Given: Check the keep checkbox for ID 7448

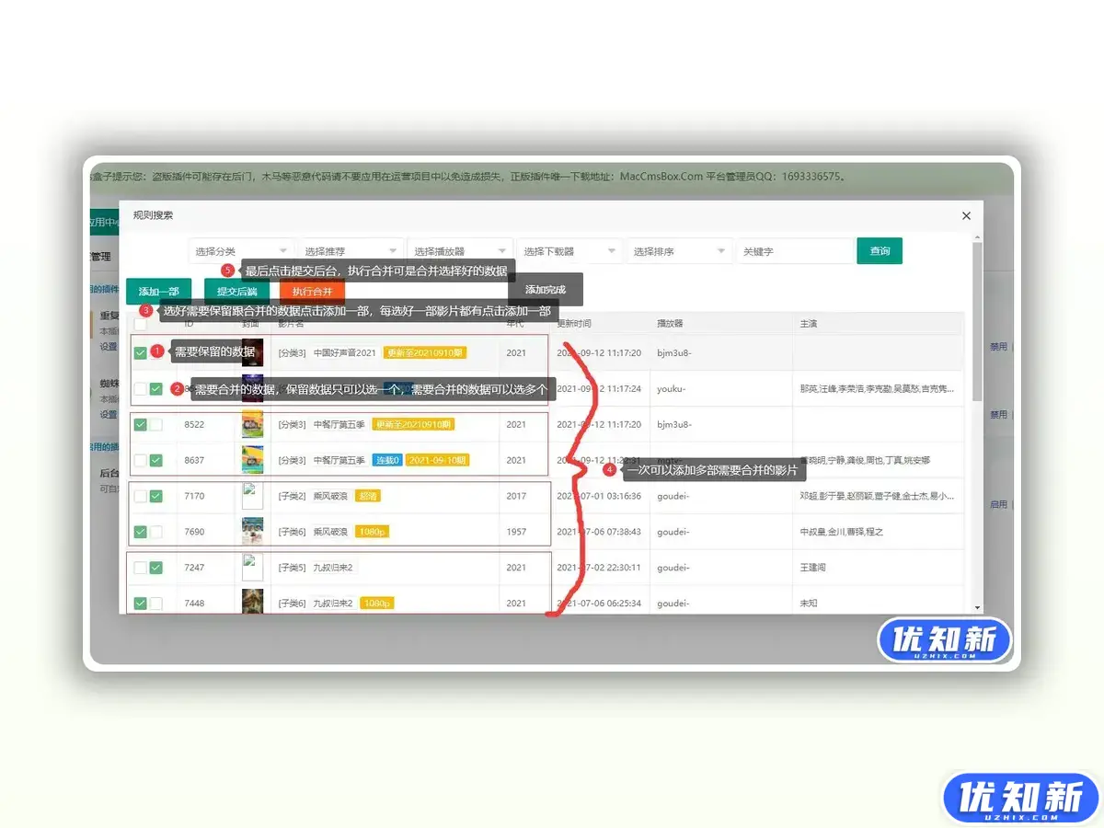Looking at the screenshot, I should [142, 603].
